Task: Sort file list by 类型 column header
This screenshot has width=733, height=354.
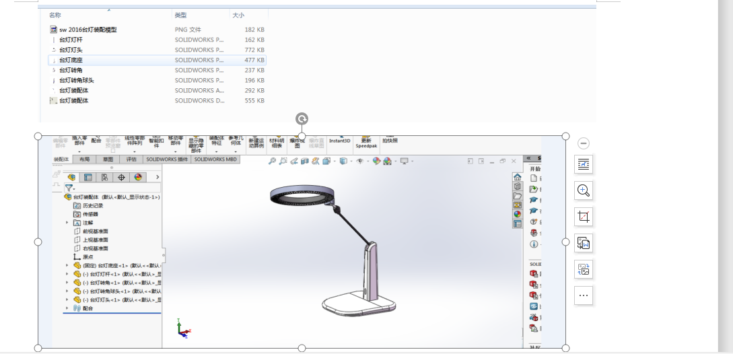Action: click(x=181, y=15)
